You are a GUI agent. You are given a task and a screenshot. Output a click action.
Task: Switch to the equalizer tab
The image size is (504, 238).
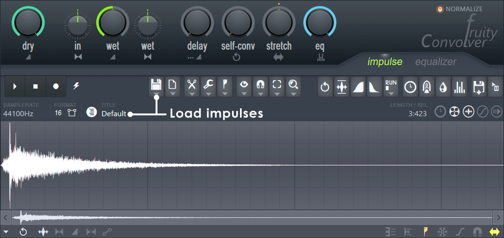(435, 62)
